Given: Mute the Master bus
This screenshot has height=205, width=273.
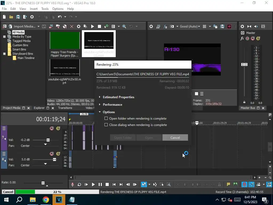Looking at the screenshot, I should coord(253,38).
